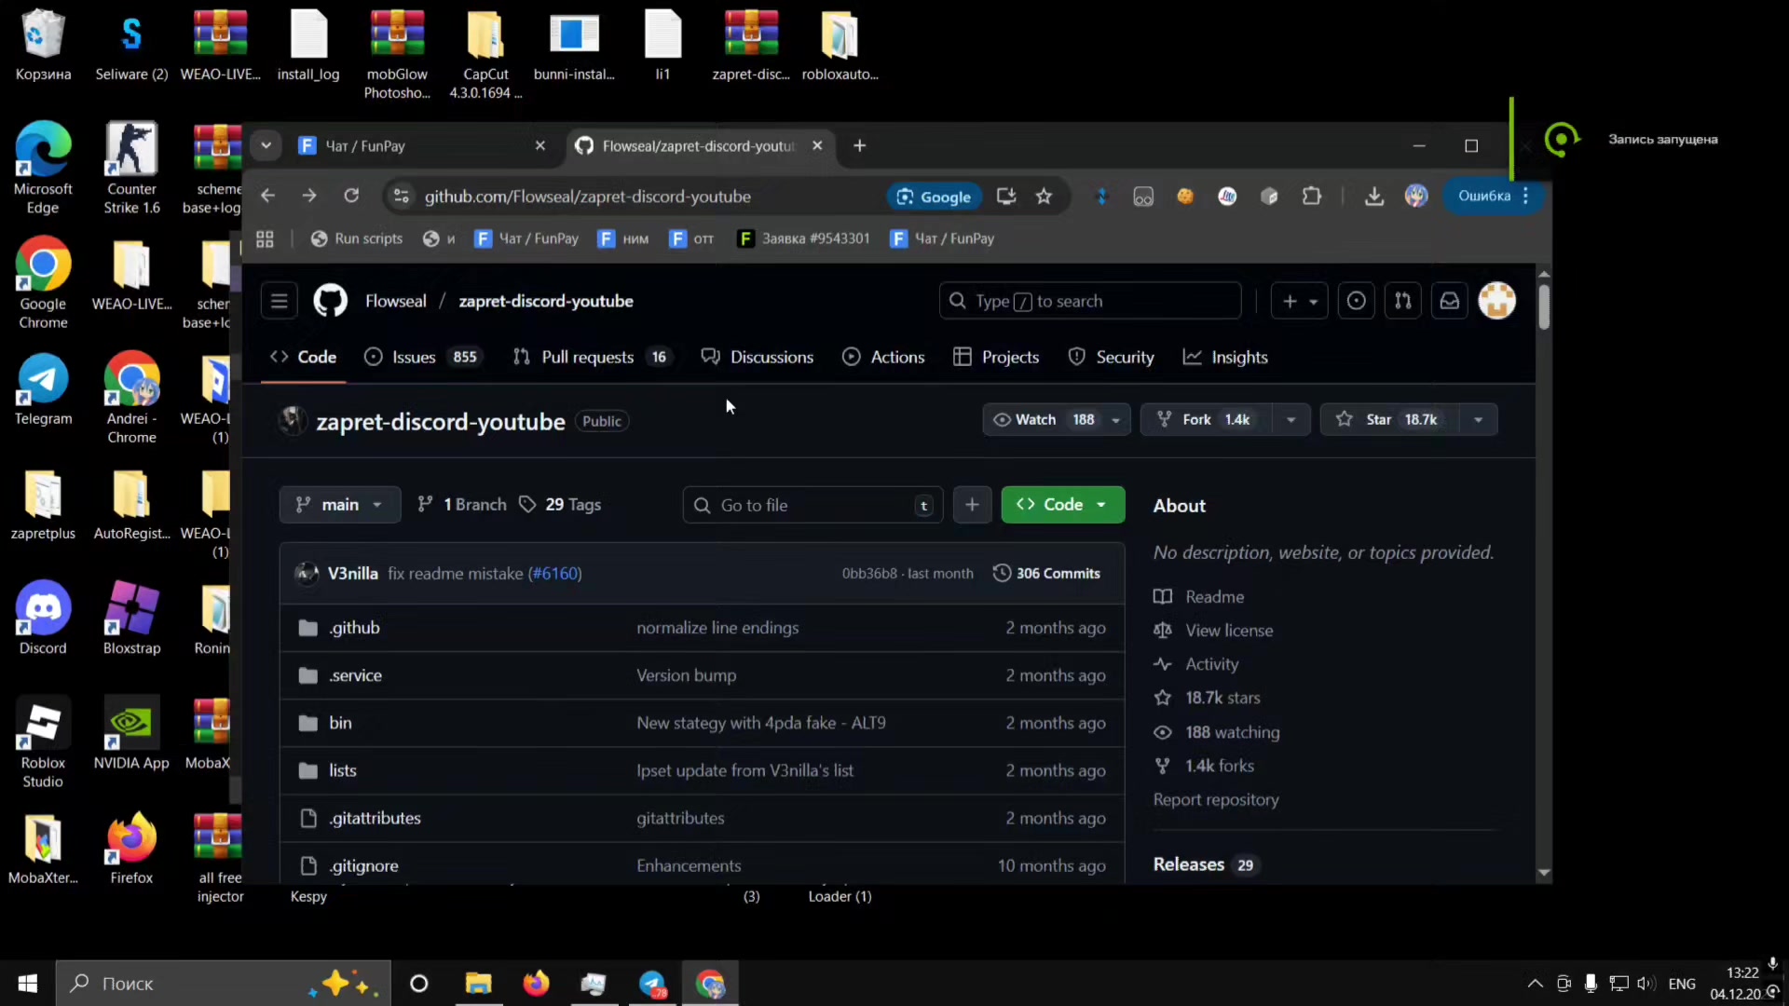This screenshot has height=1006, width=1789.
Task: Add a file with the plus button
Action: point(972,505)
